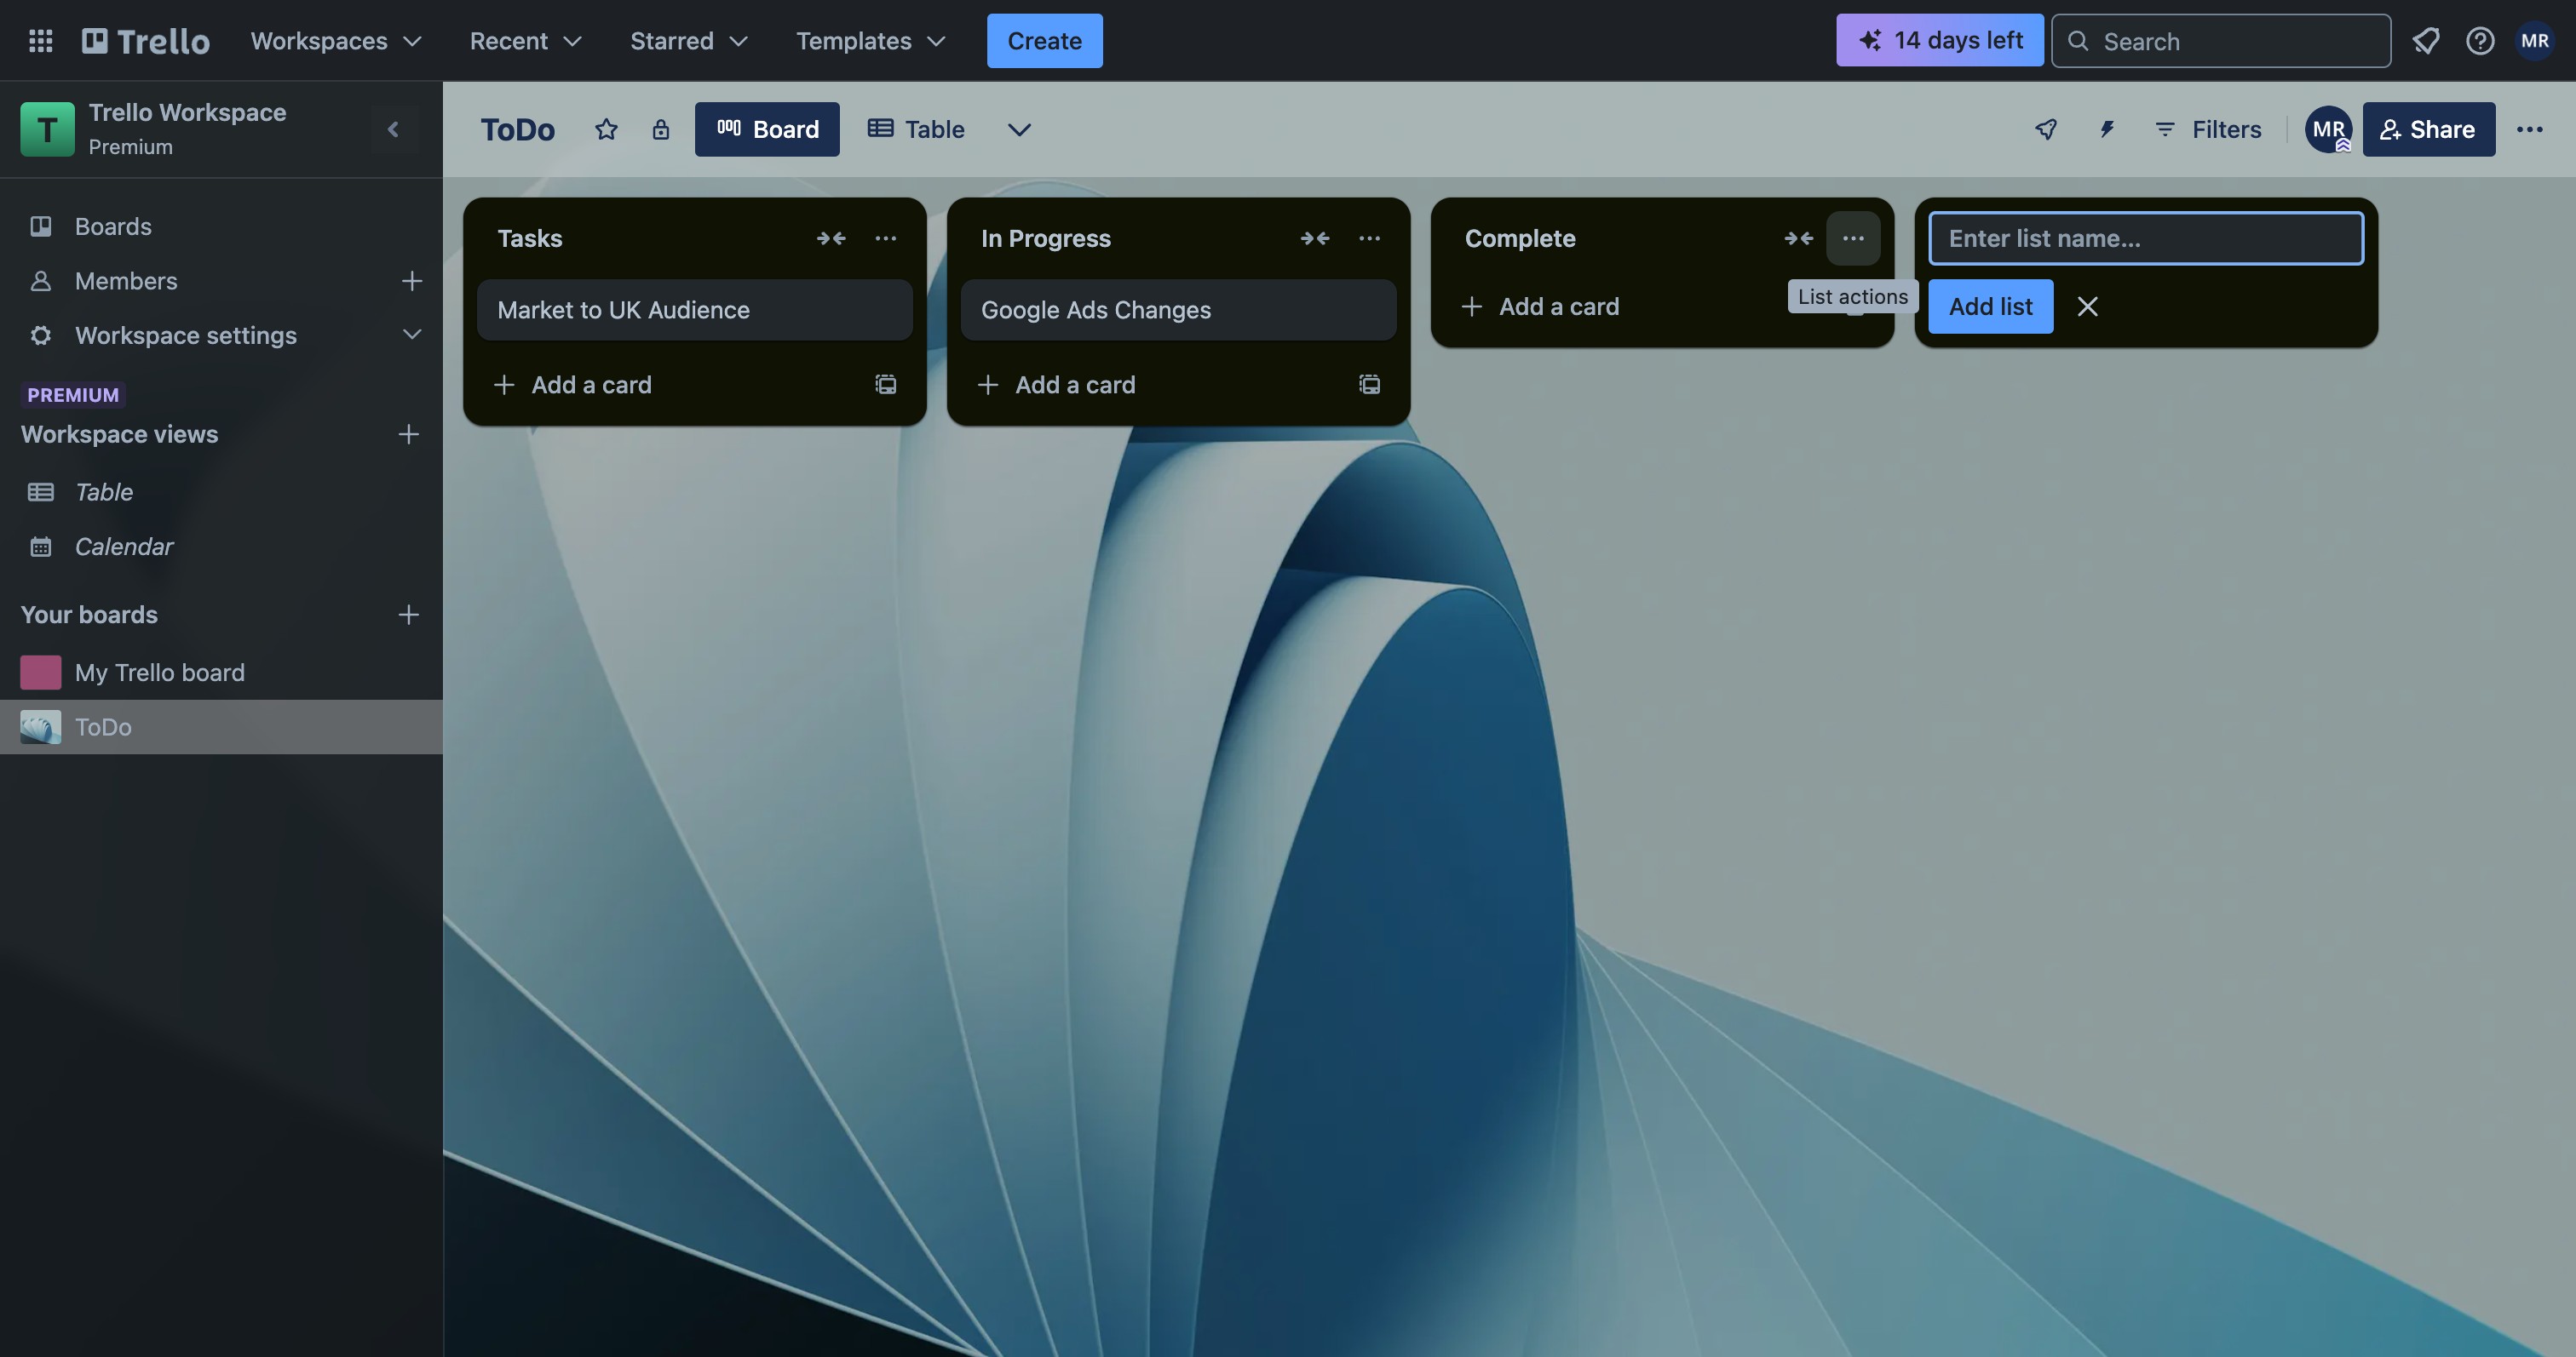Click the Enter list name field
Viewport: 2576px width, 1357px height.
pos(2146,238)
